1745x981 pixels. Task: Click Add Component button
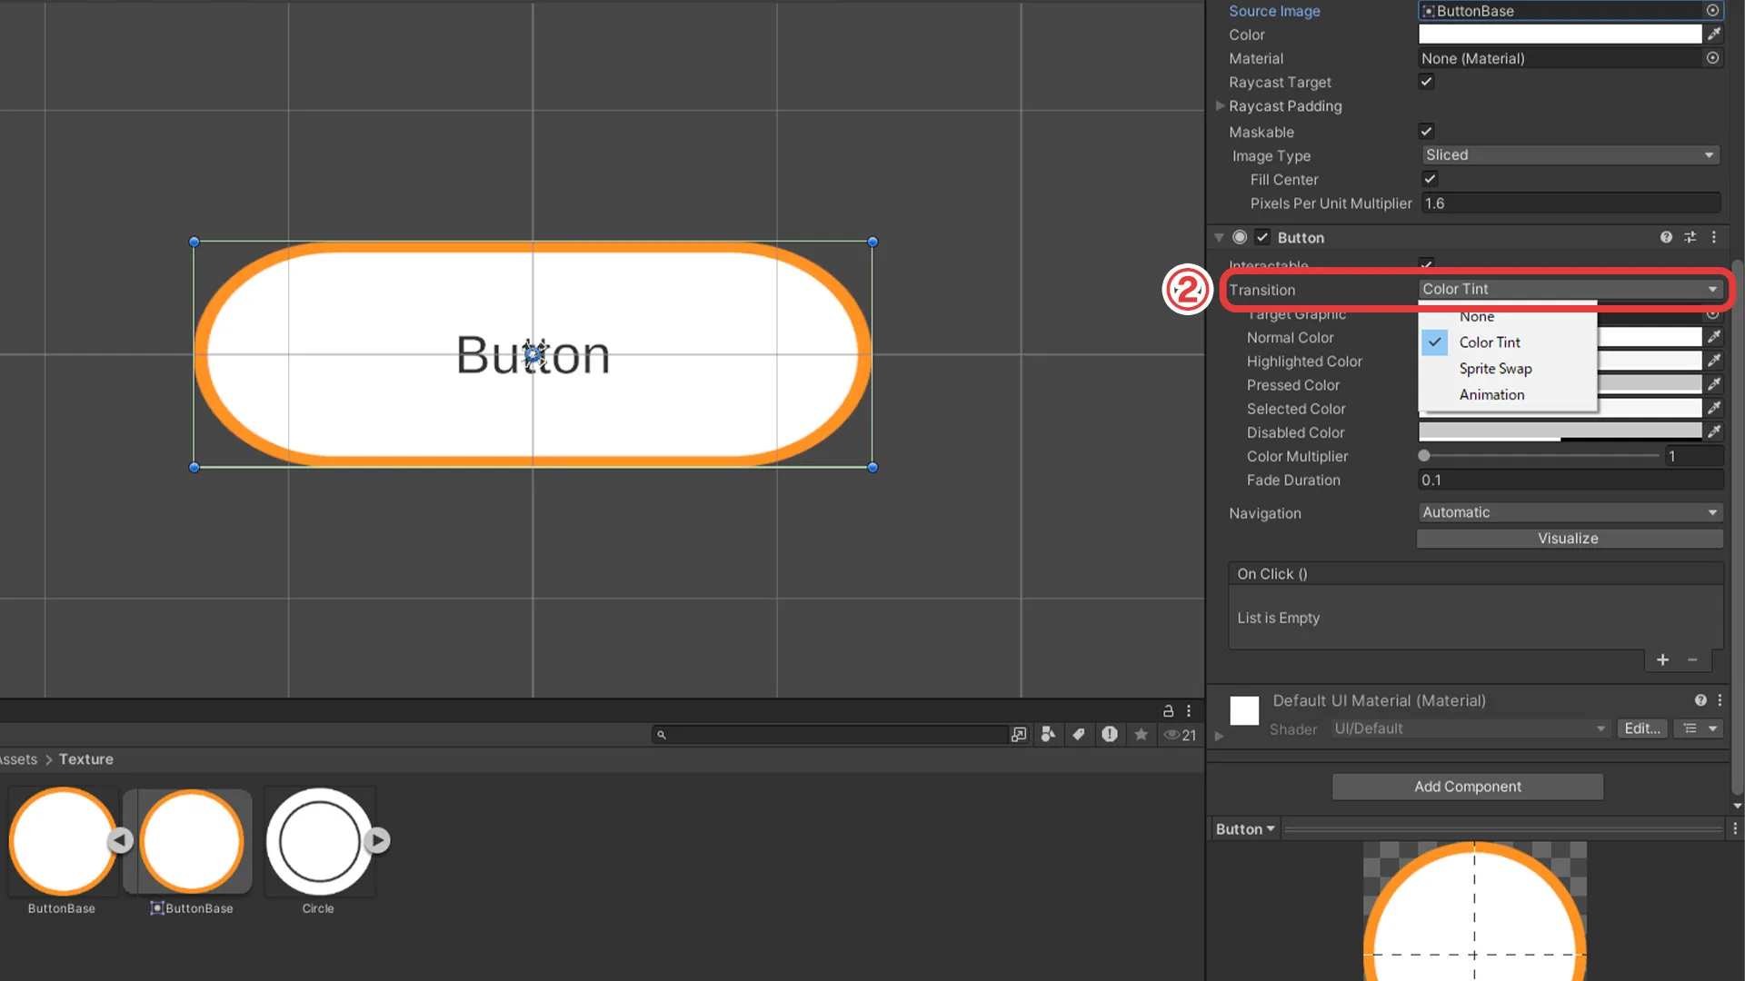pyautogui.click(x=1467, y=787)
